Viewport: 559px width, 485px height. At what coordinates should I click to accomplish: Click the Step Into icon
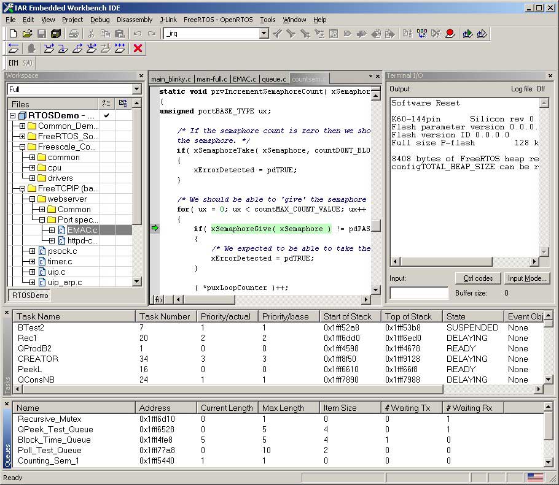click(63, 48)
